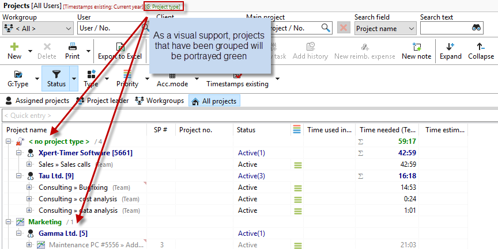Click the New project toolbar button
The width and height of the screenshot is (498, 249).
[14, 50]
